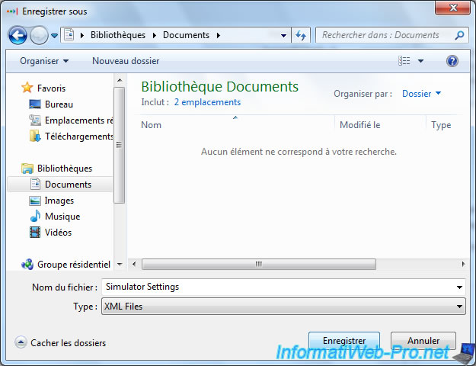Click the Vidéos film strip icon
The width and height of the screenshot is (476, 366).
35,233
